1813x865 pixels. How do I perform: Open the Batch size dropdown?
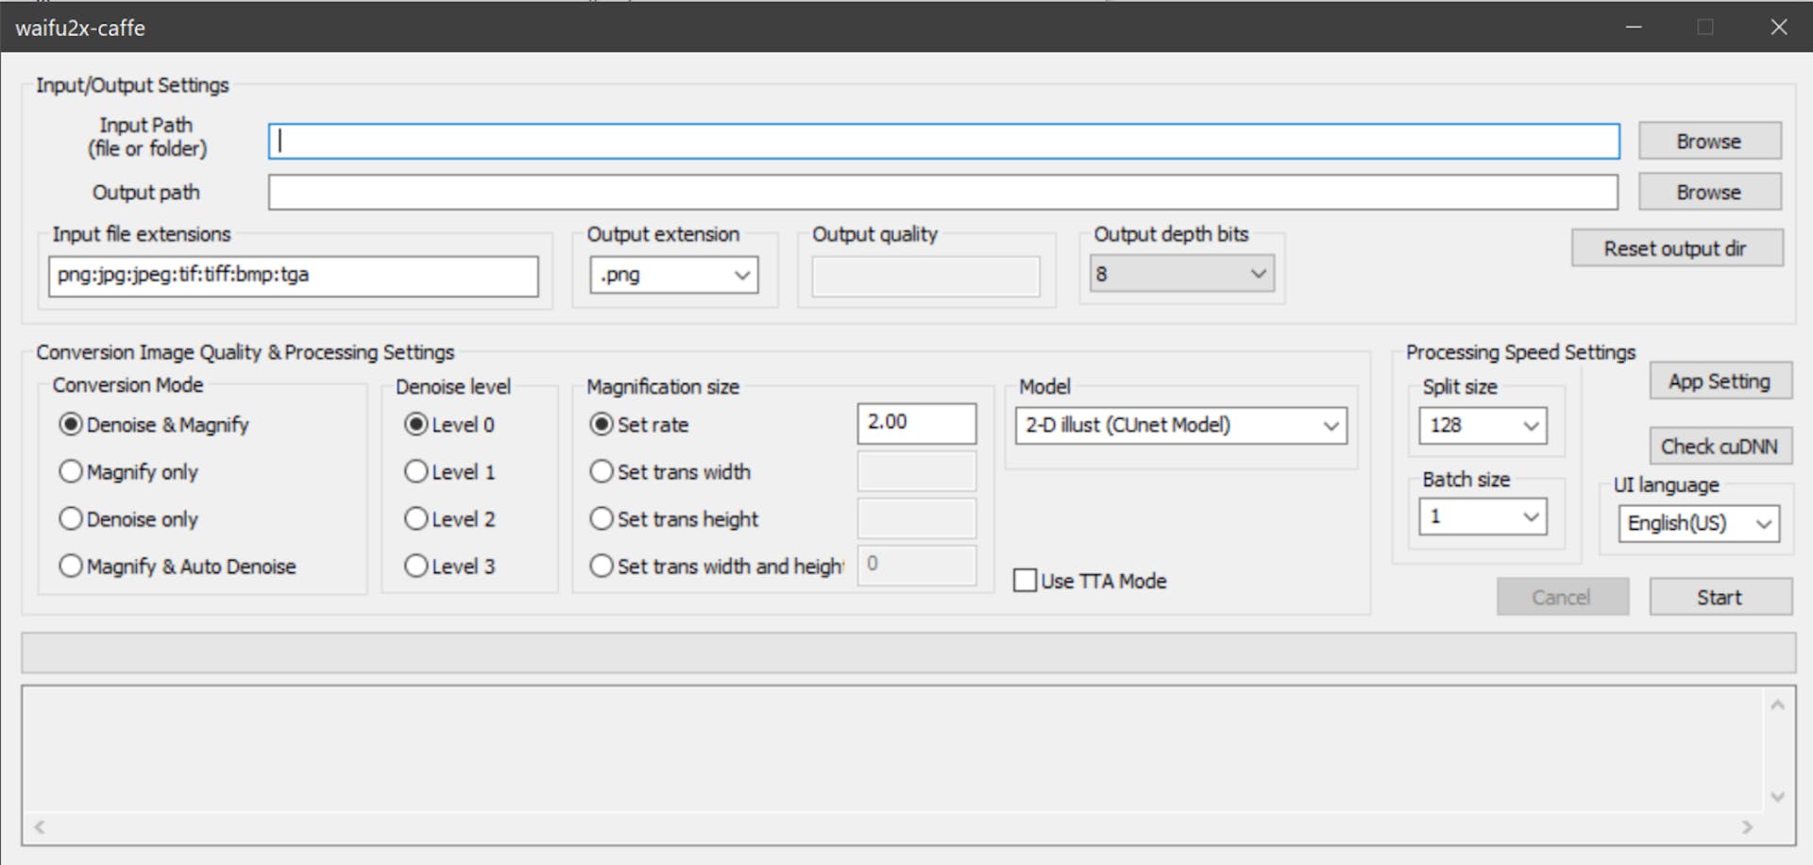[x=1483, y=517]
